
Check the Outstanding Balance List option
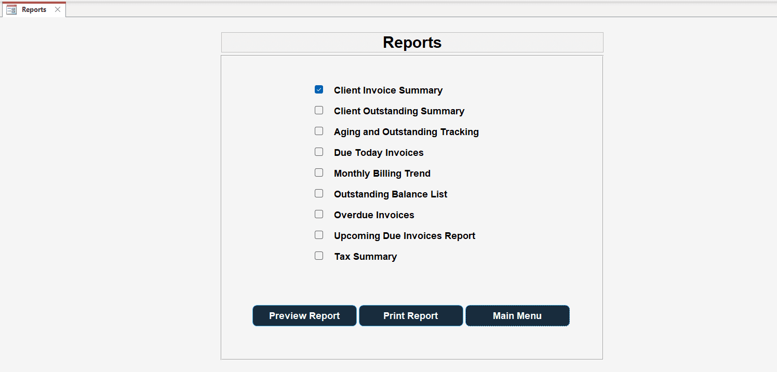click(318, 193)
